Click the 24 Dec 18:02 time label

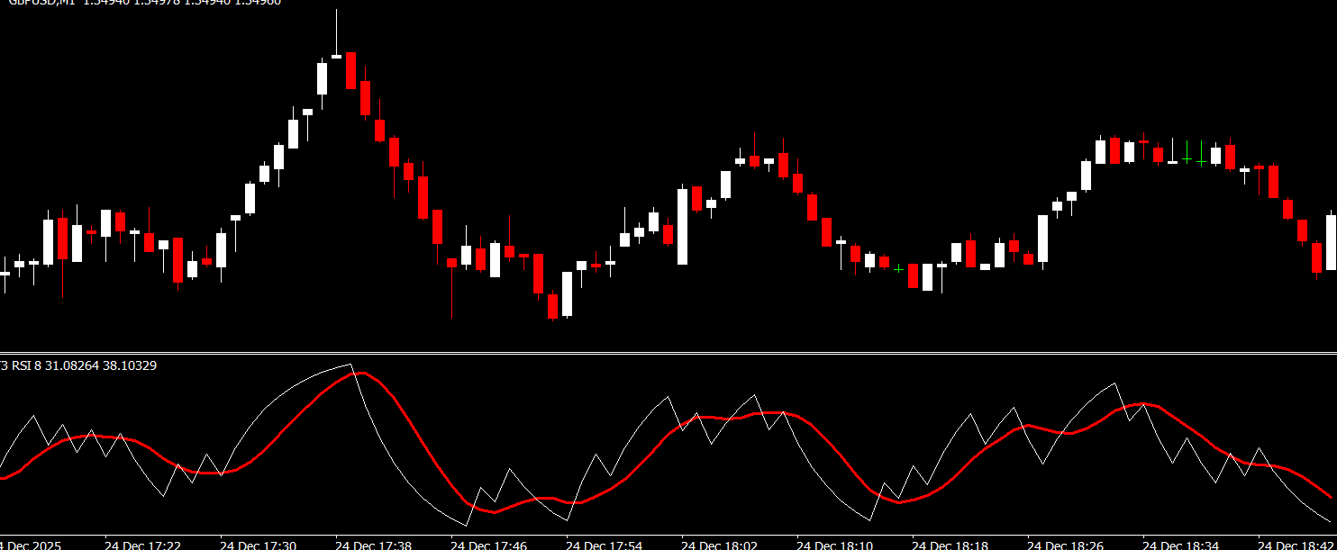point(719,545)
